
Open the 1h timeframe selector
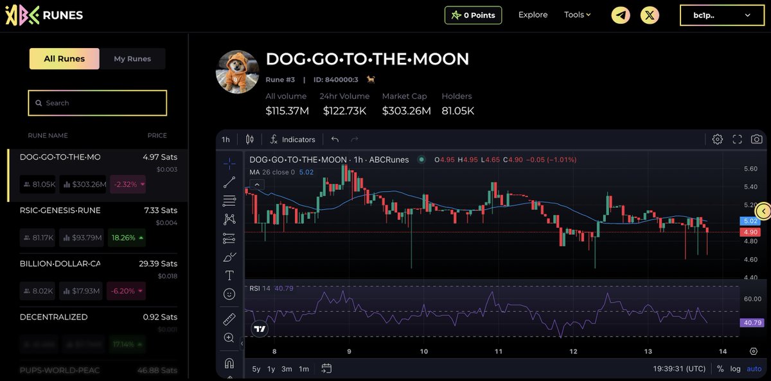226,139
